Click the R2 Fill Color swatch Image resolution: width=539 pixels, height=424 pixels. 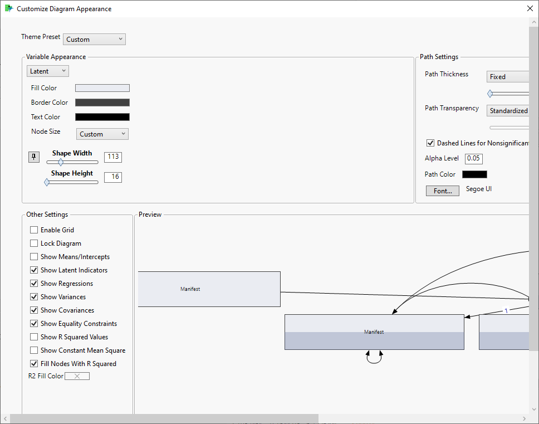(77, 376)
